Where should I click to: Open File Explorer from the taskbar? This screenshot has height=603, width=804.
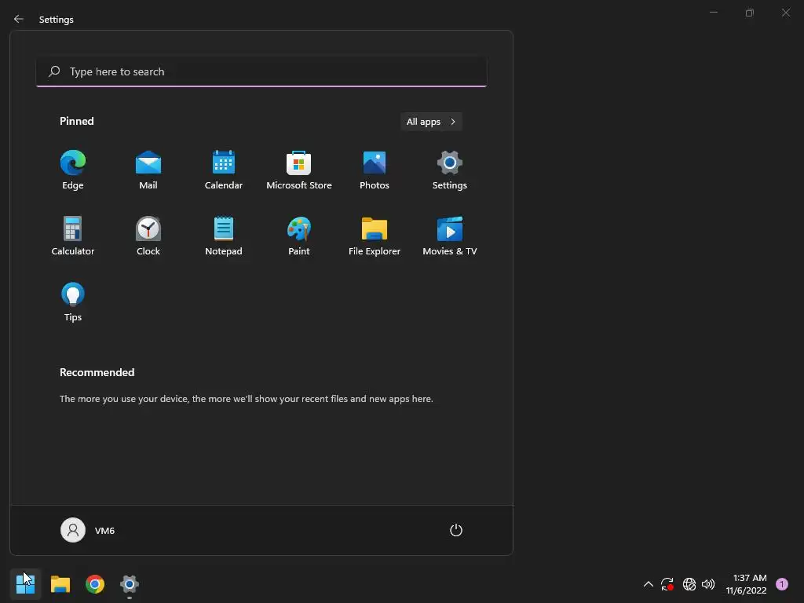[60, 584]
